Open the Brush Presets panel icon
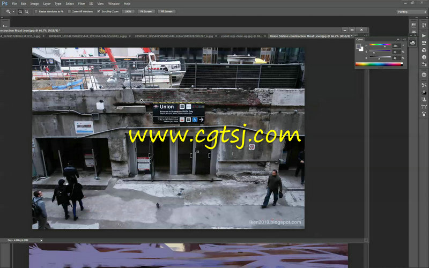Screen dimensions: 429x268 pos(424,64)
